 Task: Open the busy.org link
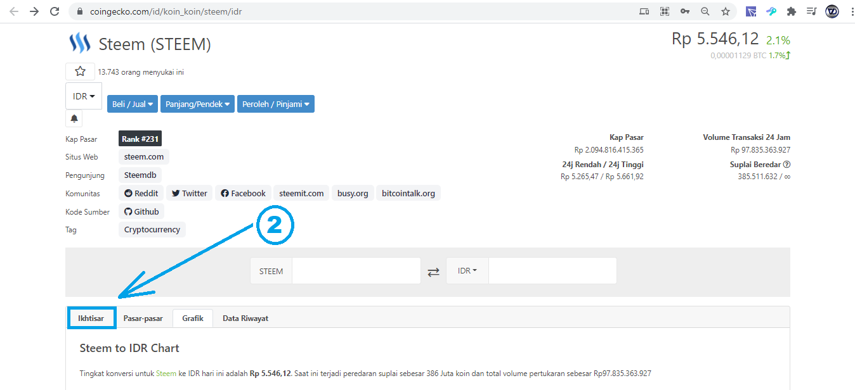[353, 193]
